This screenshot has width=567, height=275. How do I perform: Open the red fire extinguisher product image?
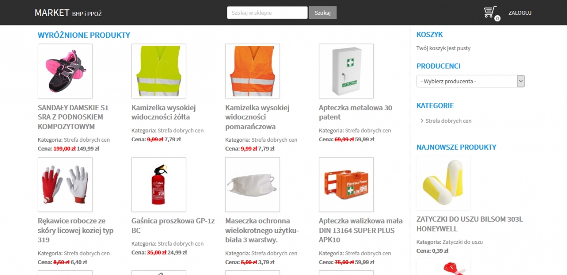tap(159, 184)
